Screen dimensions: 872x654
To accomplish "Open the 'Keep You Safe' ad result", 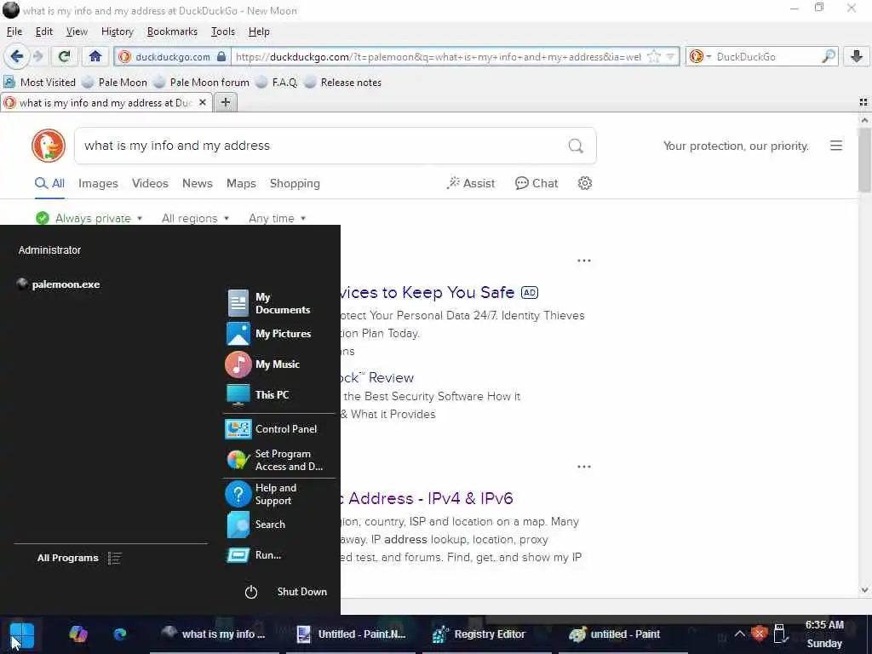I will click(427, 292).
